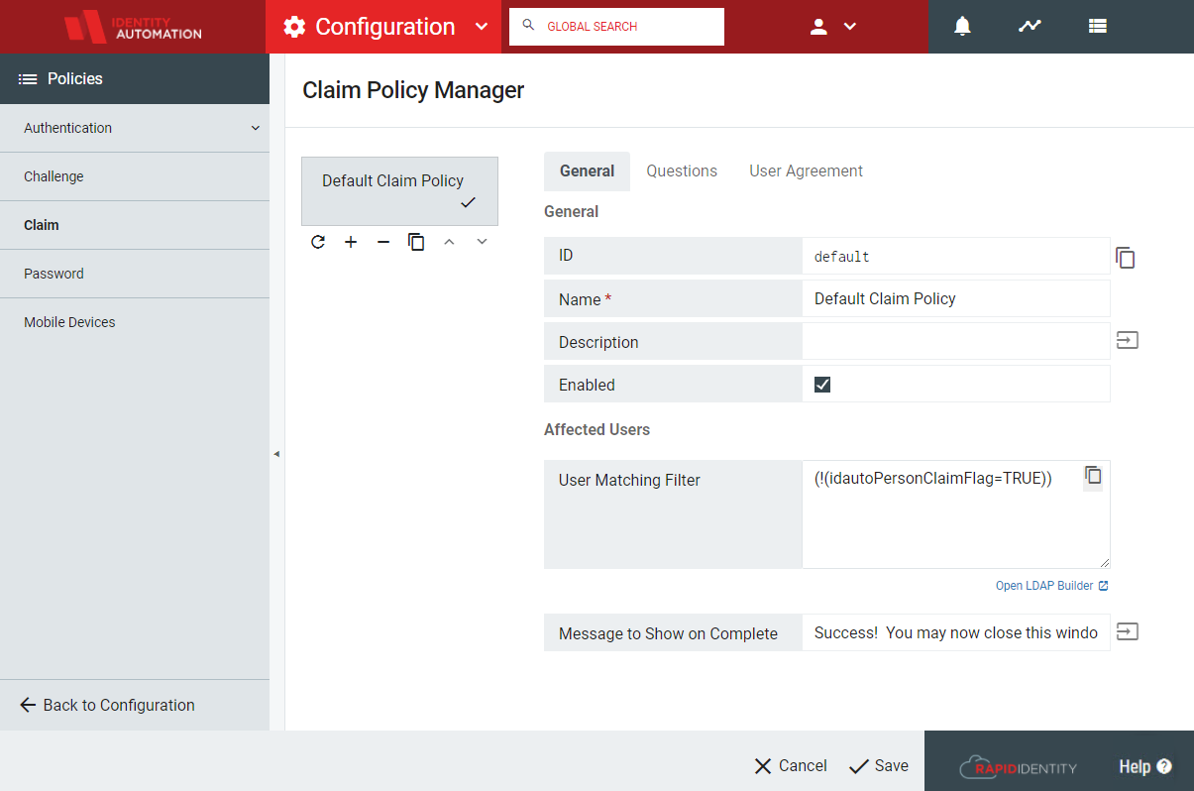
Task: Click the User Matching Filter textarea
Action: [x=956, y=514]
